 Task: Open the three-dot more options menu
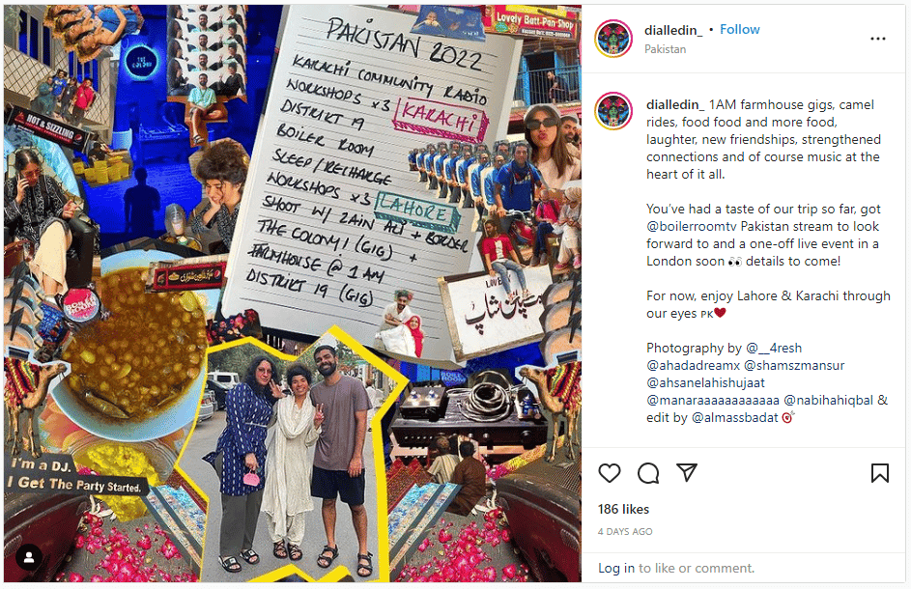[x=878, y=39]
